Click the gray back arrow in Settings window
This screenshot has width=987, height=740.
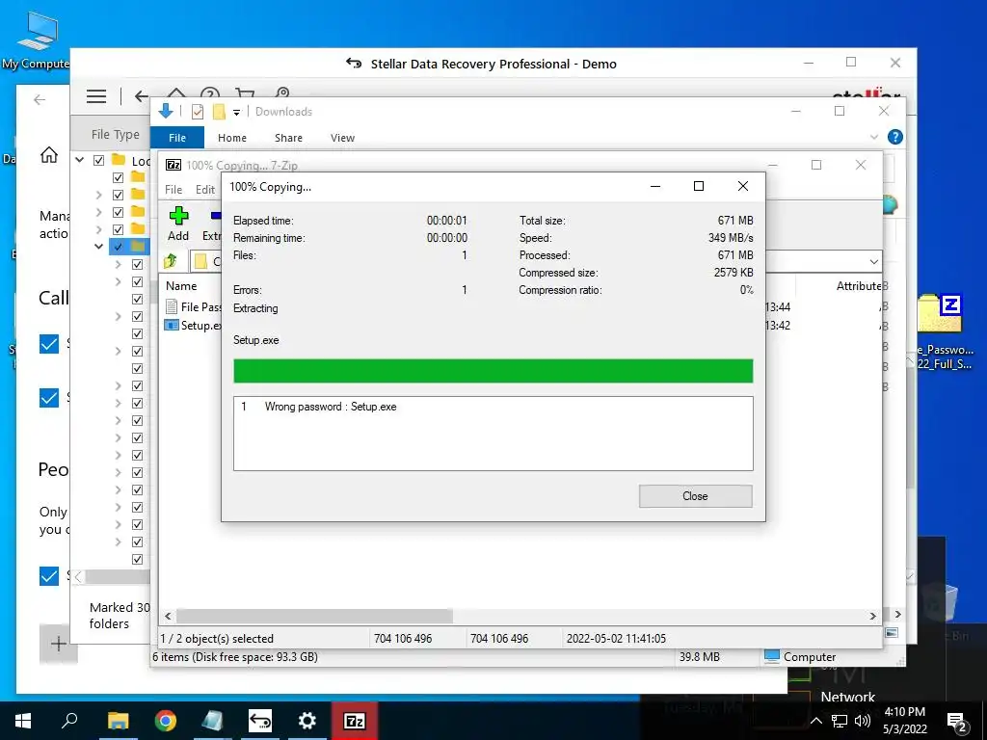click(40, 99)
